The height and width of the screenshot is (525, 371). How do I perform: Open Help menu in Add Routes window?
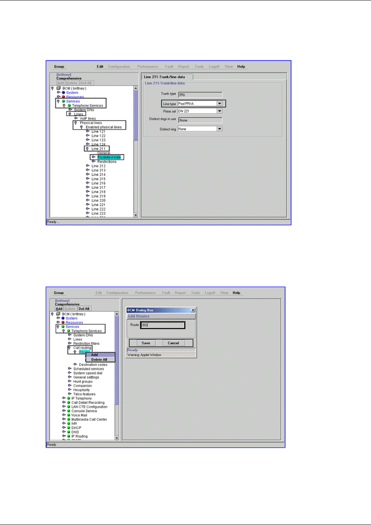click(x=236, y=293)
